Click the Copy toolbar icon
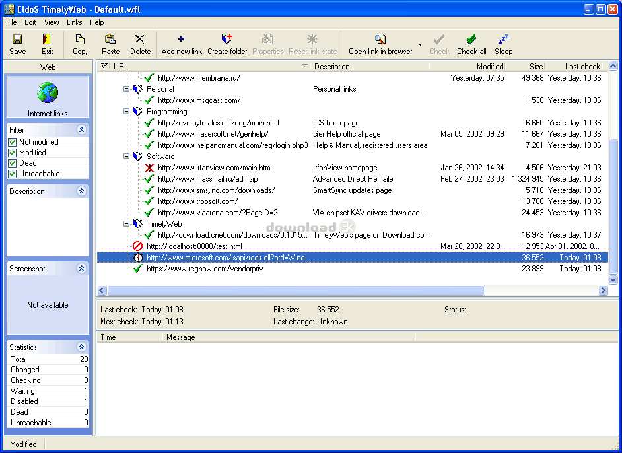 tap(80, 39)
